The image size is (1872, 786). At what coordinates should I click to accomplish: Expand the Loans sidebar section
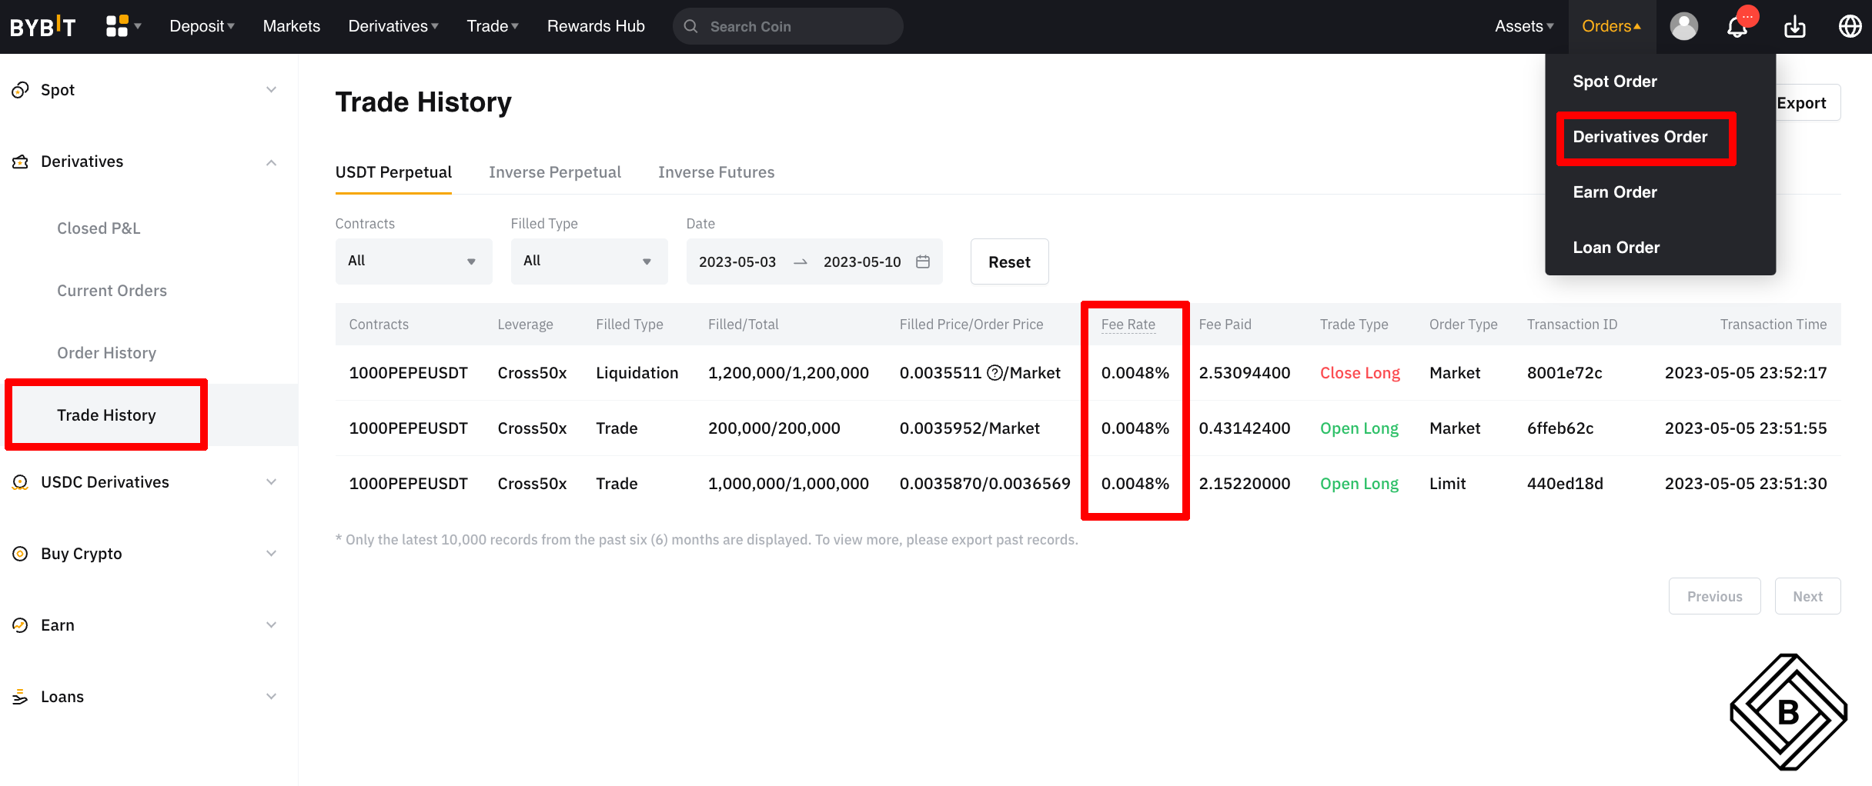click(x=271, y=697)
